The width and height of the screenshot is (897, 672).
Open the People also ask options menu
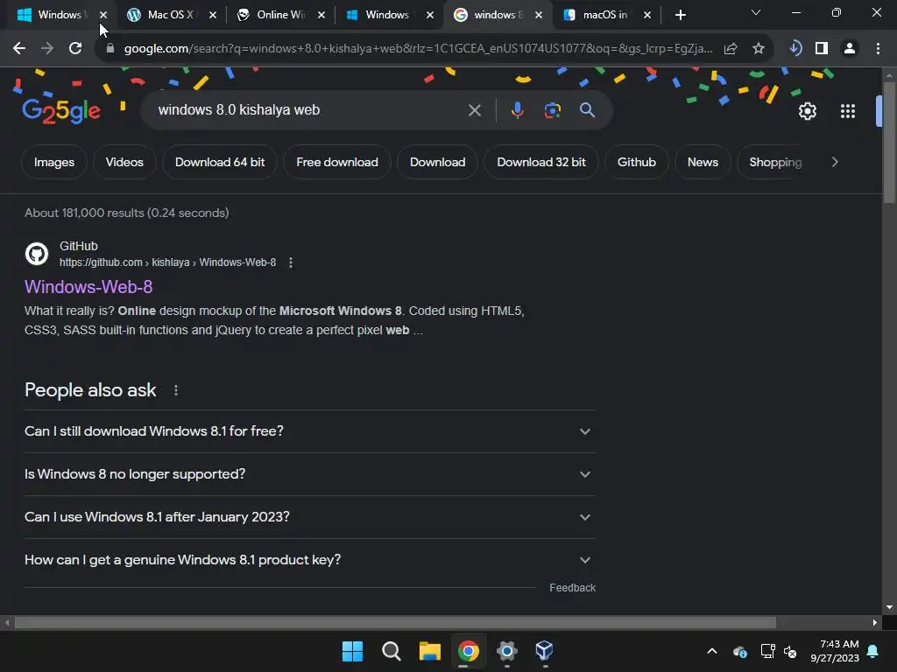[x=175, y=390]
